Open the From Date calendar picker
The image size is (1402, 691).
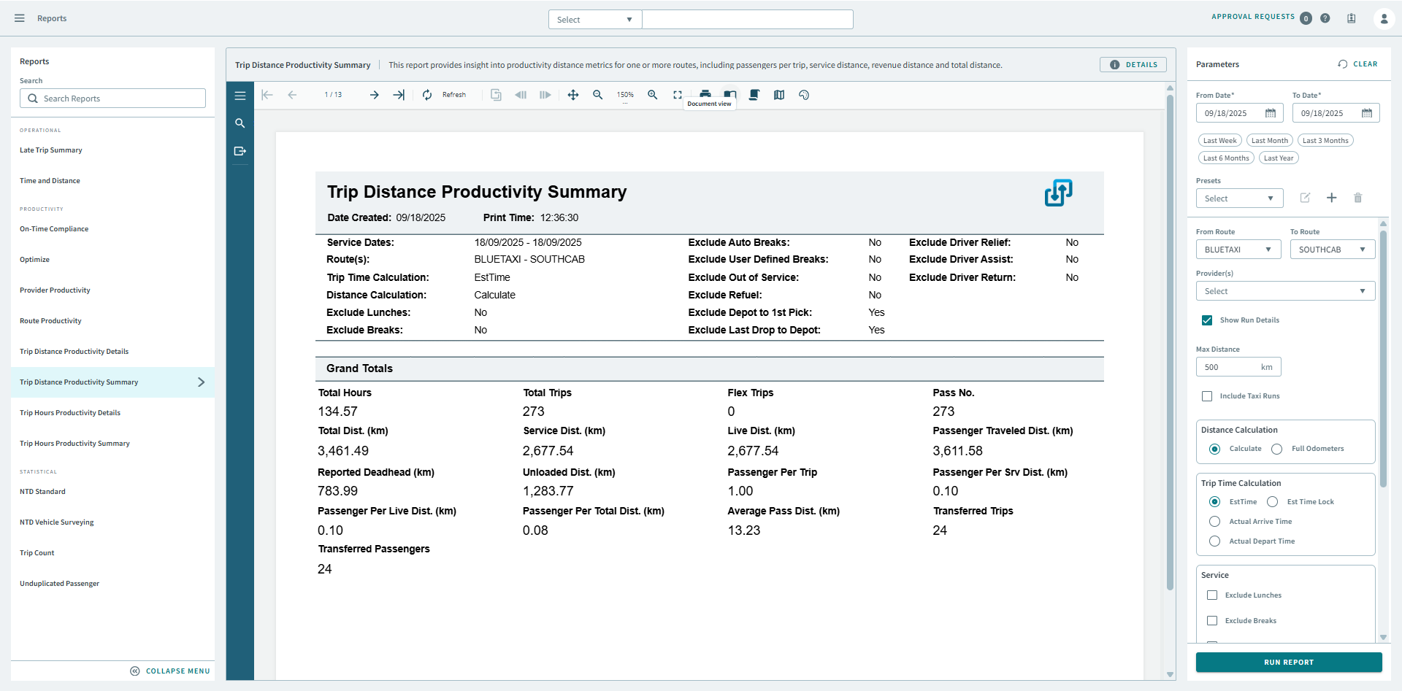point(1271,113)
